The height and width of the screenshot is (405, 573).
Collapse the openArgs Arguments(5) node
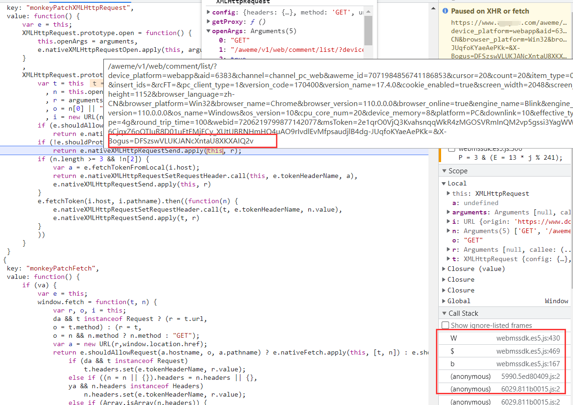209,31
